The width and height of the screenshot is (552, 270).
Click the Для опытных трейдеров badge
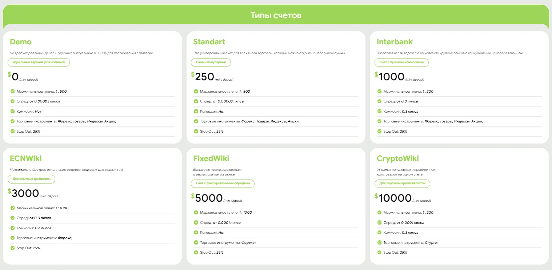click(x=31, y=179)
